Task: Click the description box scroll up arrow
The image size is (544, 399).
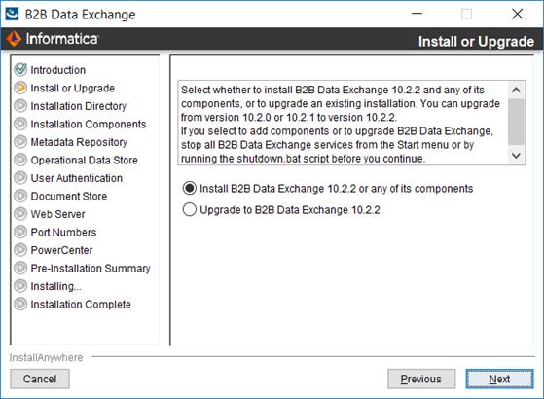Action: click(516, 90)
